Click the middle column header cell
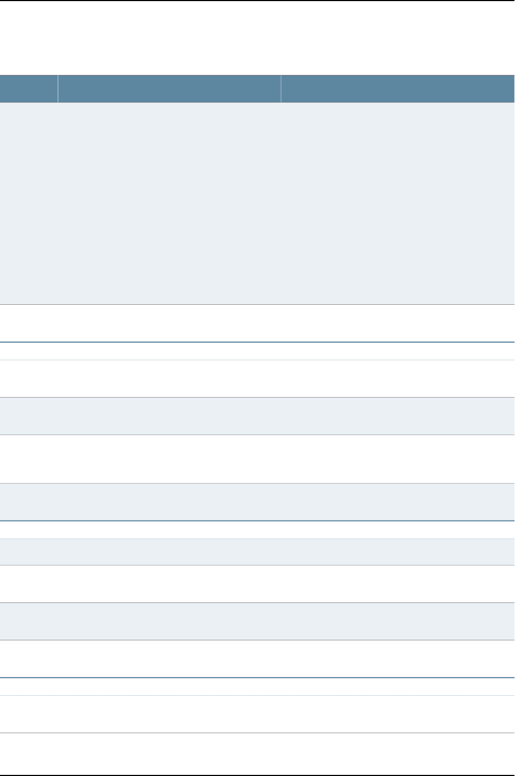 pyautogui.click(x=169, y=89)
